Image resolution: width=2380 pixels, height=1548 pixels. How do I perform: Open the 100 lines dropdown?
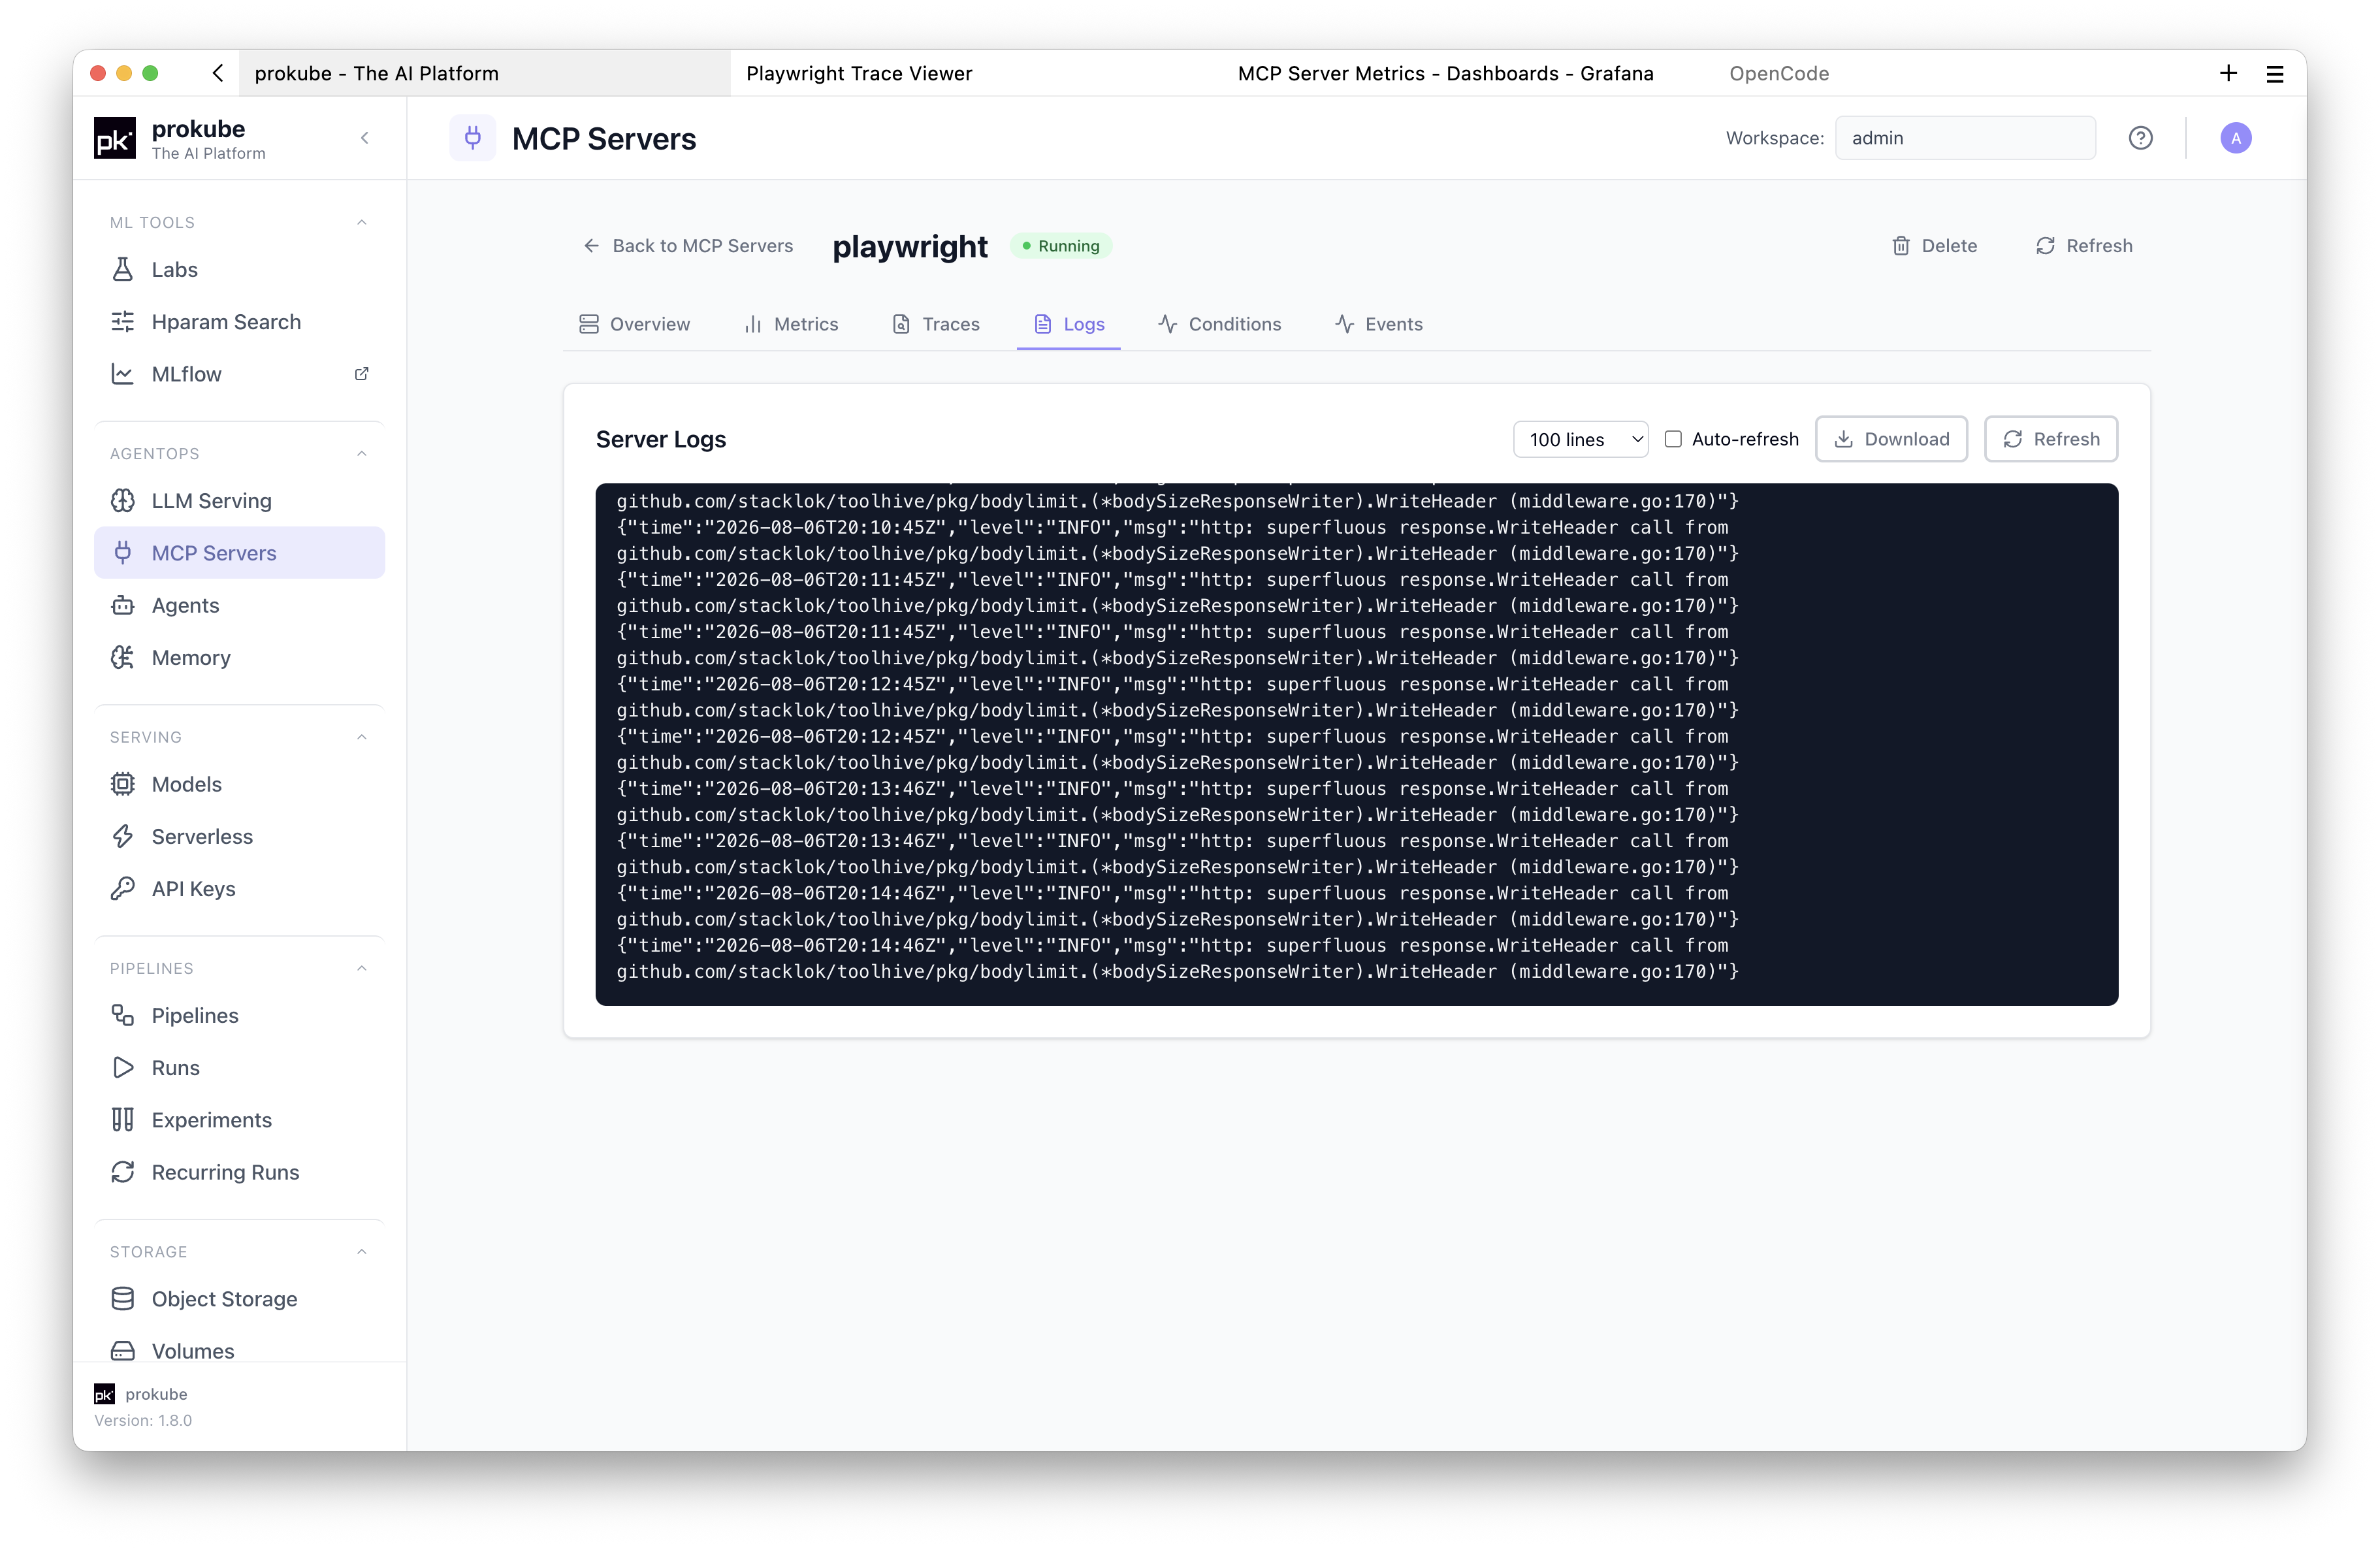point(1580,439)
